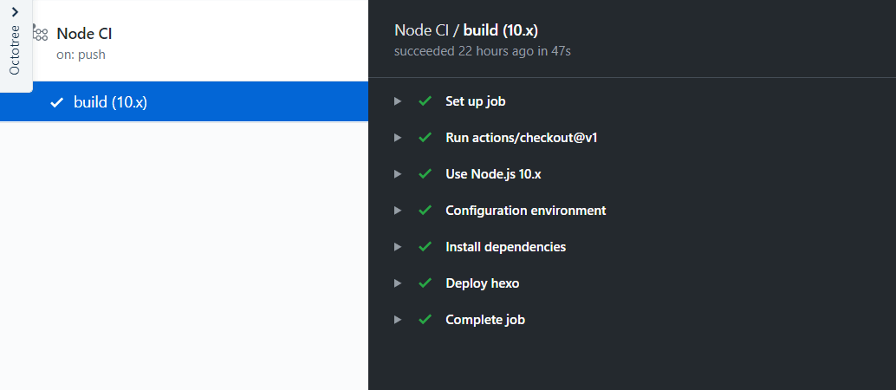Screen dimensions: 896x390
Task: Click the checkmark beside Configuration environment
Action: point(425,211)
